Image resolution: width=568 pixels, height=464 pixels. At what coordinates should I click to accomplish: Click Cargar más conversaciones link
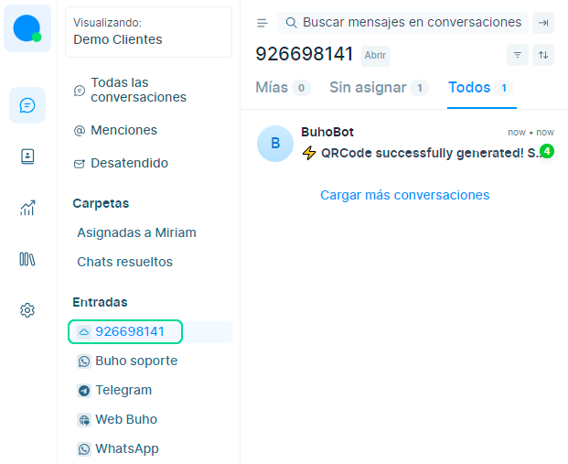(x=404, y=195)
